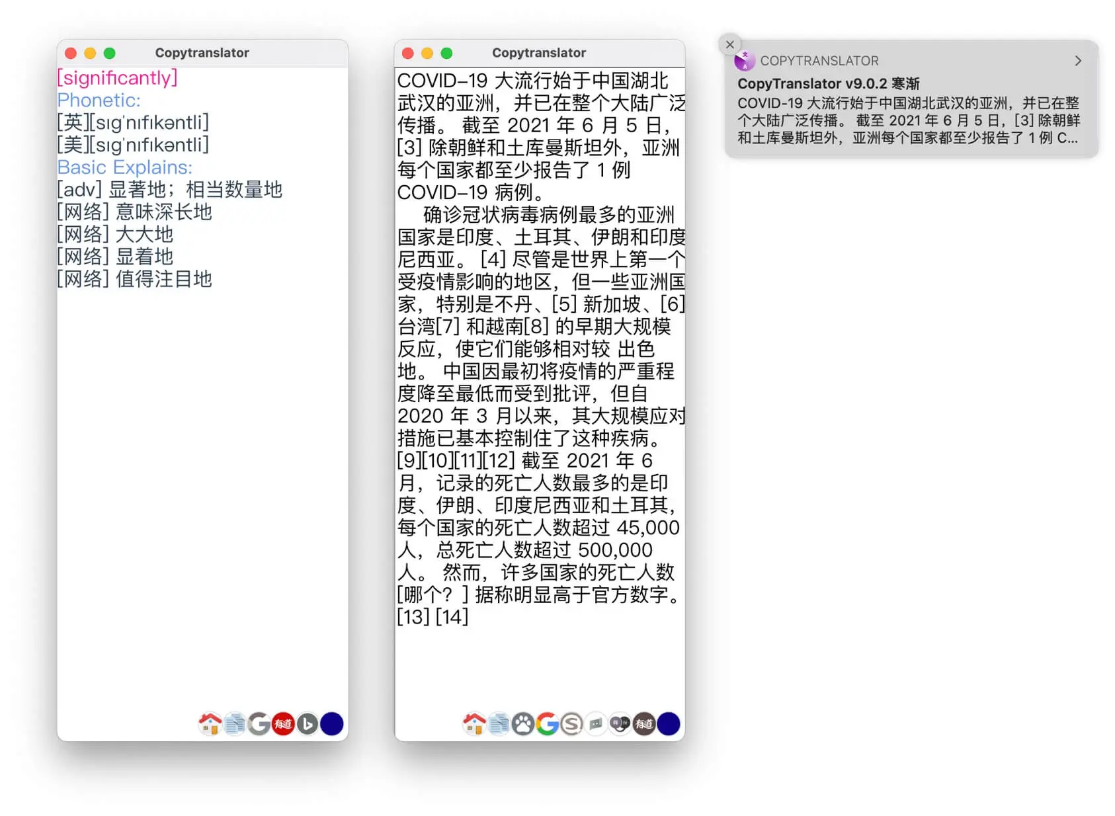Select the Sogou S translation engine
The width and height of the screenshot is (1115, 816).
point(571,723)
